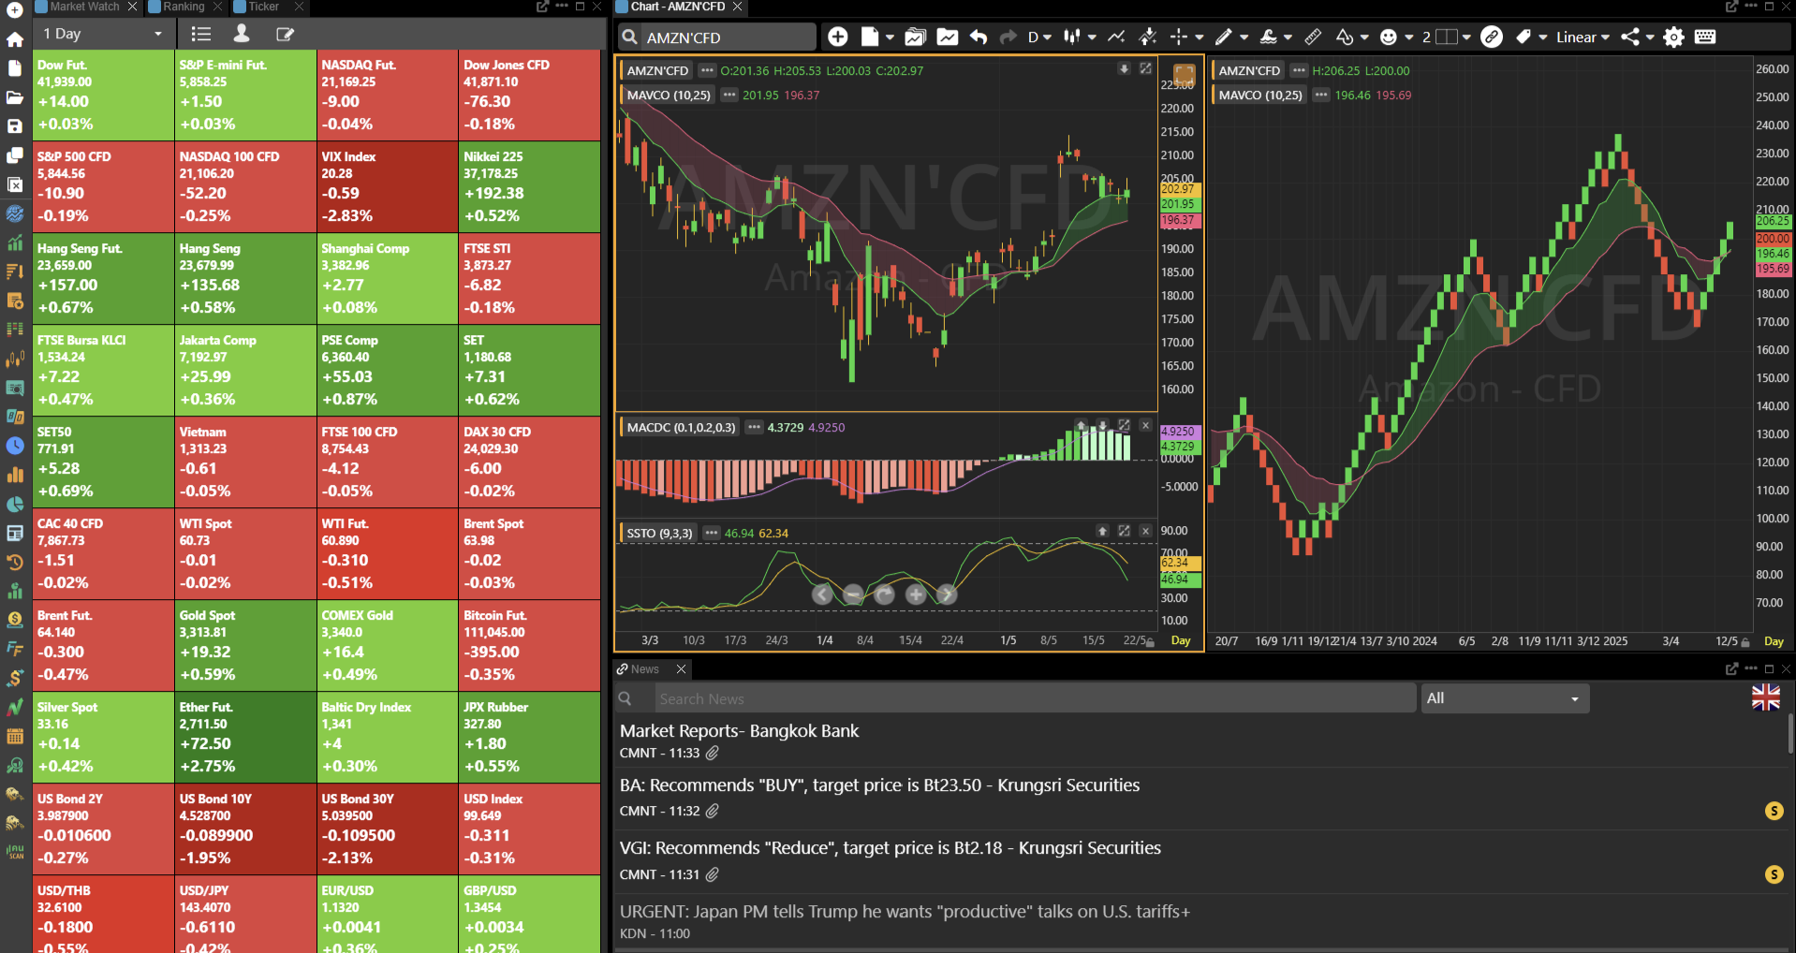Click the chart reset refresh button

point(884,594)
